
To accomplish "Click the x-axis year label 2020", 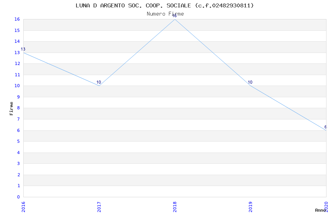I will click(x=326, y=207).
